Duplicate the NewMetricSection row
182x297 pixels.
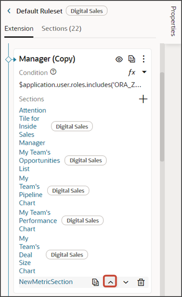(x=95, y=282)
